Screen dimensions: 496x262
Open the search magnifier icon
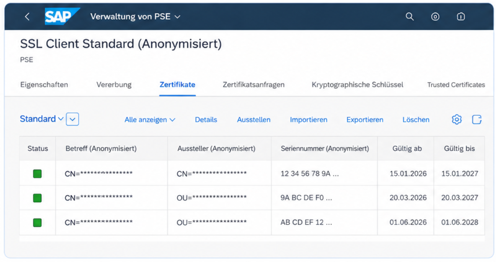(410, 16)
